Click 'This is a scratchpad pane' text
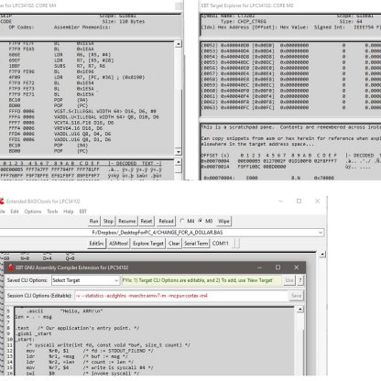Screen dimensions: 381x381 237,127
